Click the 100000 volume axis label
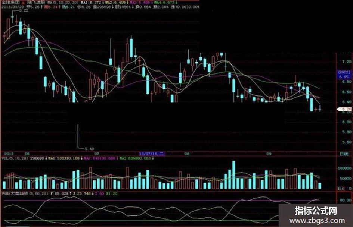The image size is (353, 227). coord(344,168)
